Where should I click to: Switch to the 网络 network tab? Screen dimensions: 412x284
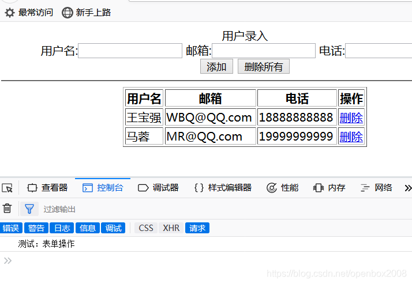(x=376, y=188)
